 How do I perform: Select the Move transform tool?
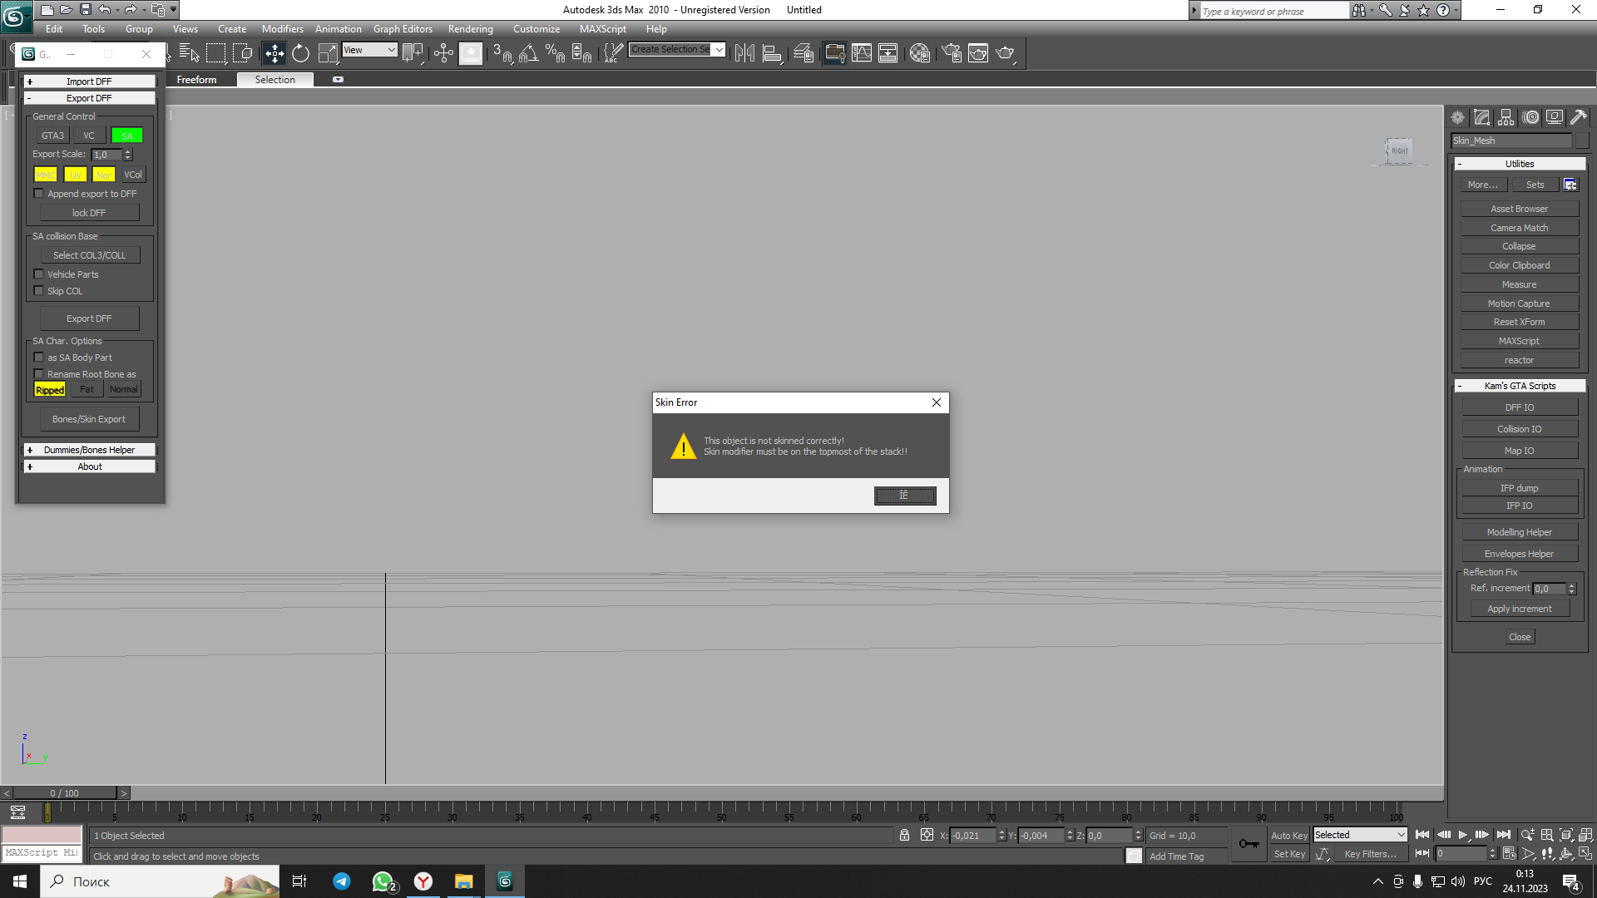(x=274, y=53)
